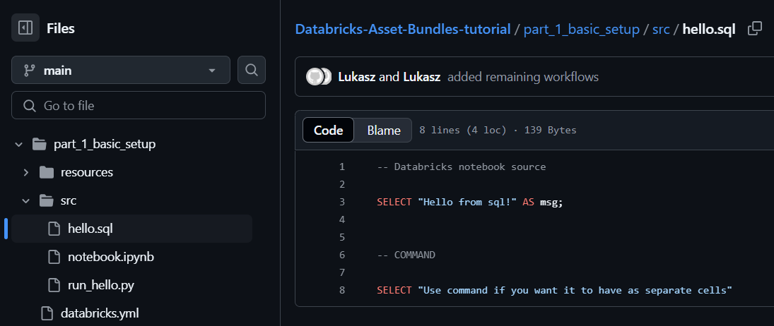Open the src breadcrumb link
774x326 pixels.
661,30
